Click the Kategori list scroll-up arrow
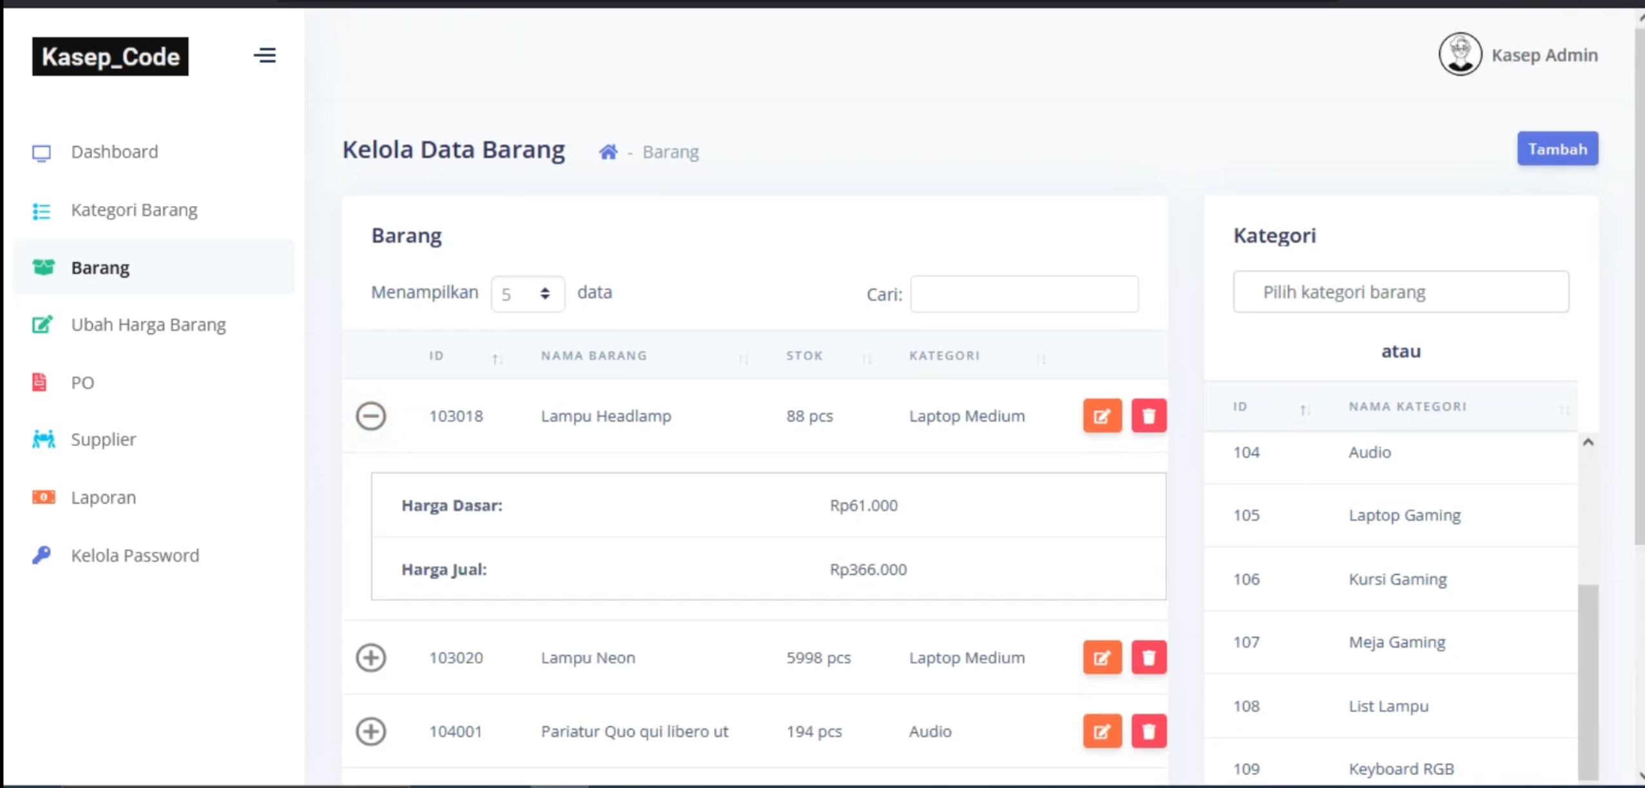This screenshot has height=788, width=1645. pos(1588,442)
